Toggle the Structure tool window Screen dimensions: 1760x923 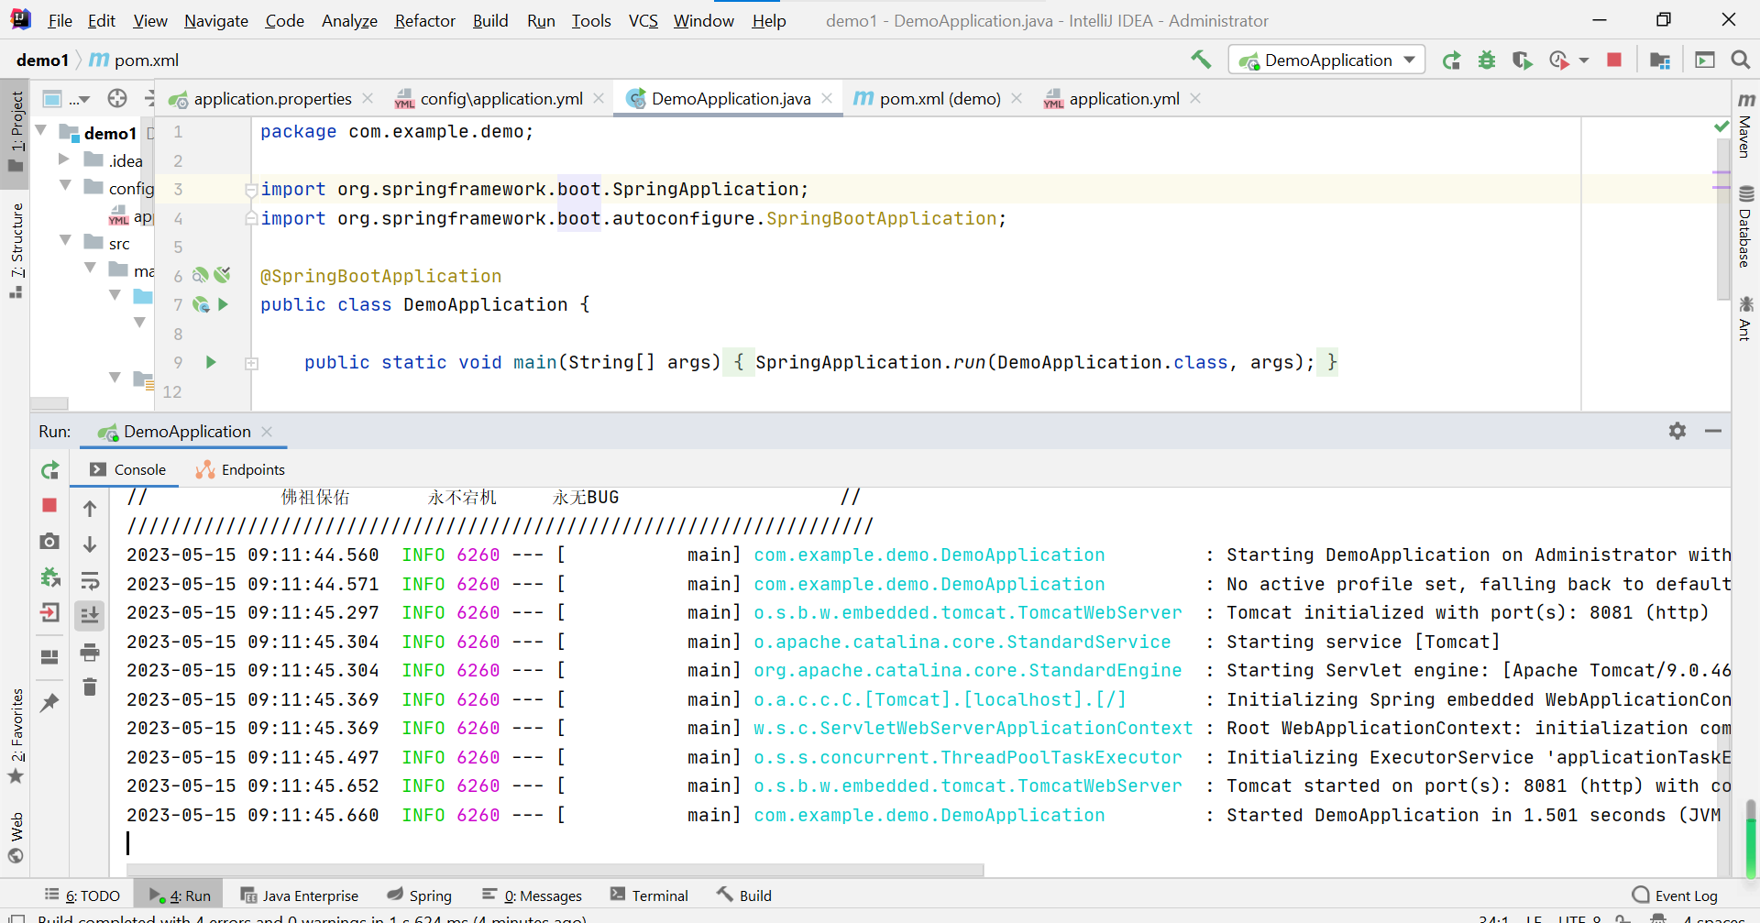click(16, 250)
